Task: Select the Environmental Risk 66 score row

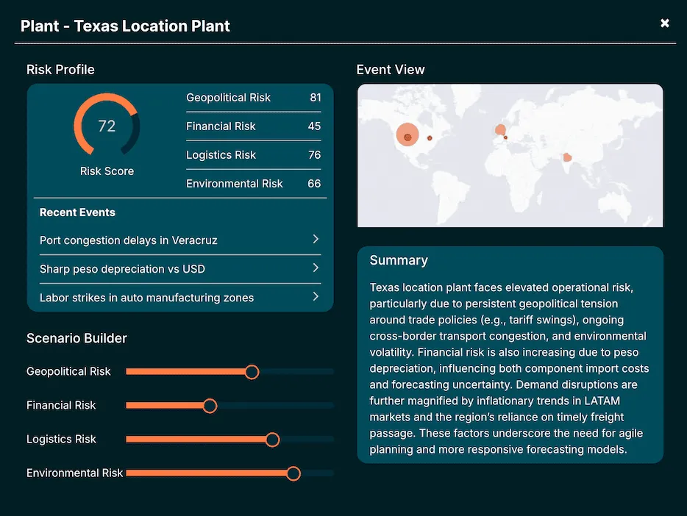Action: pos(253,184)
